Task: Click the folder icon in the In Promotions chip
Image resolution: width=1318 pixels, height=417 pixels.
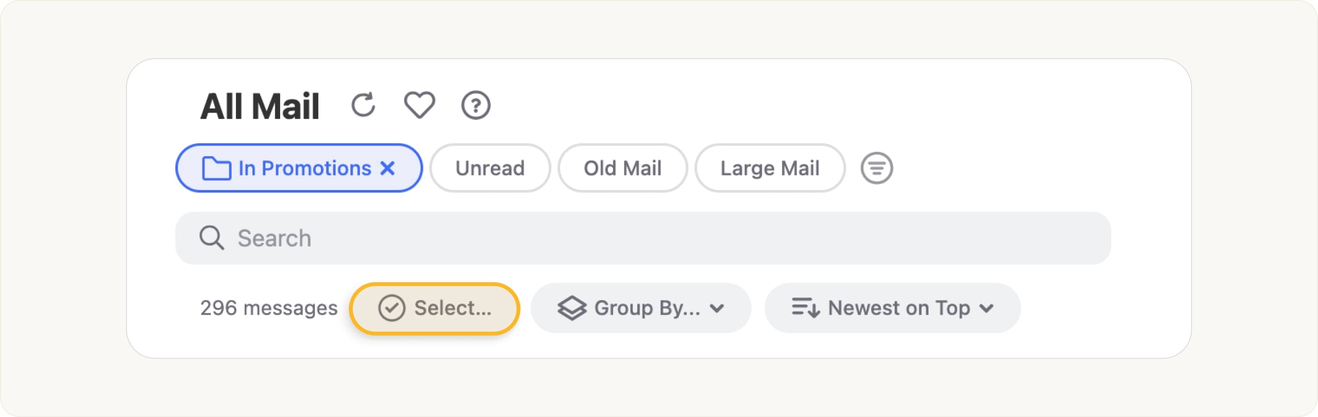Action: click(x=218, y=168)
